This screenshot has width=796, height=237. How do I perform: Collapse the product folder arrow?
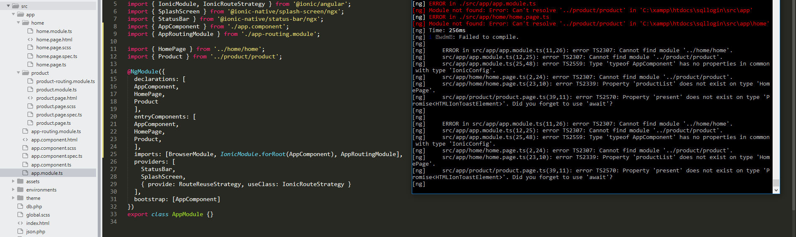pyautogui.click(x=18, y=73)
